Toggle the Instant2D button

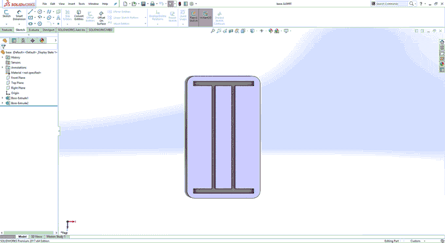pos(205,17)
